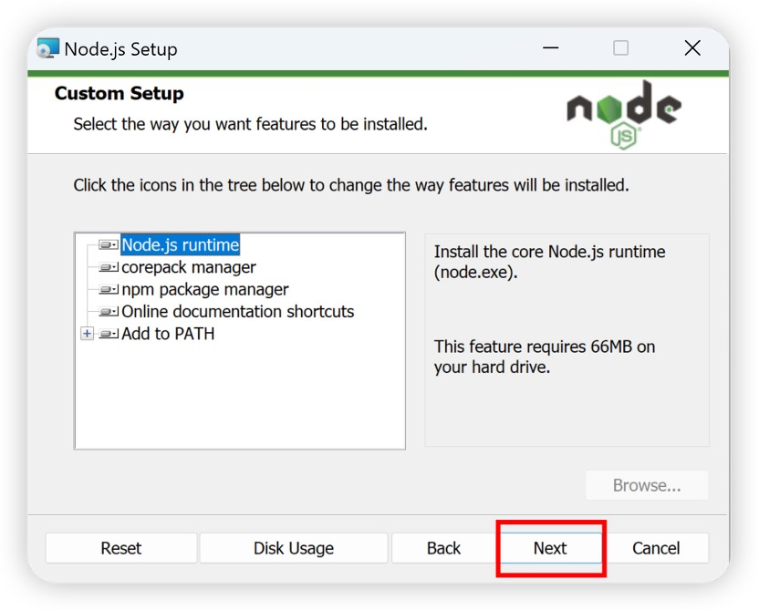759x611 pixels.
Task: Select Online documentation shortcuts feature
Action: click(238, 312)
